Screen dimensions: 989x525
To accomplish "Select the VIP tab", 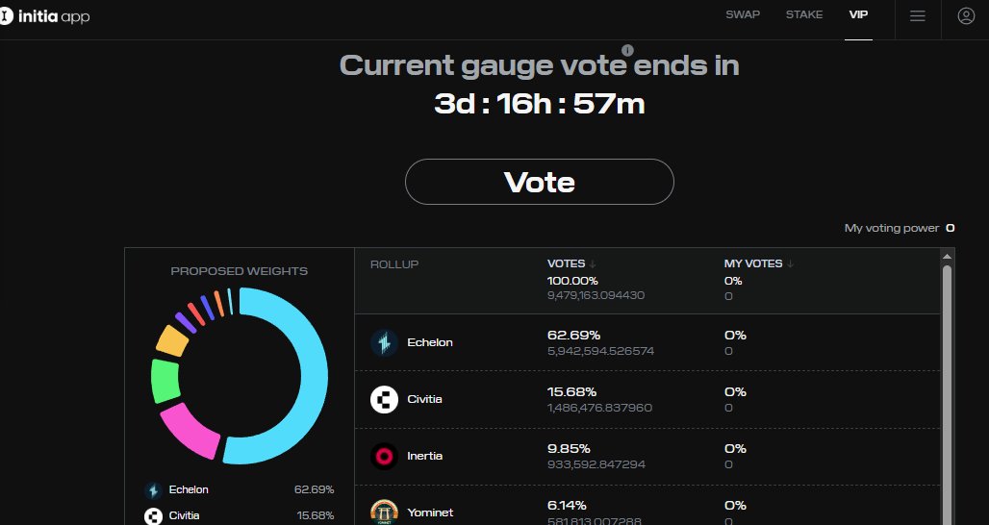I will pyautogui.click(x=858, y=15).
